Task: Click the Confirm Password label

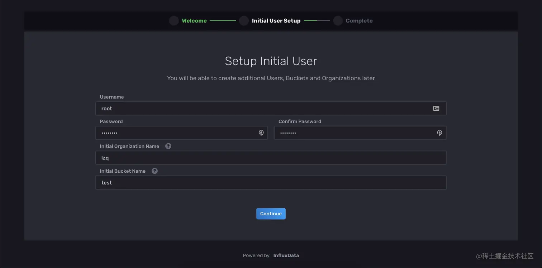Action: (x=300, y=121)
